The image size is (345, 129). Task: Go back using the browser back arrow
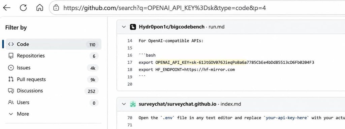click(x=7, y=8)
